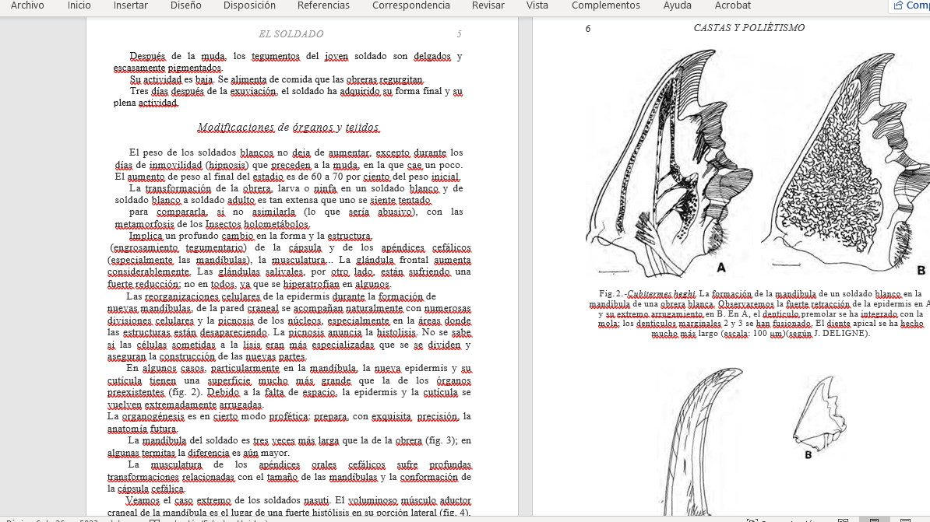Open the Insertar ribbon tab

(130, 5)
